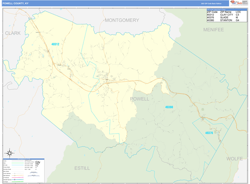The width and height of the screenshot is (250, 184).
Task: Click the compass rose icon
Action: 10,153
